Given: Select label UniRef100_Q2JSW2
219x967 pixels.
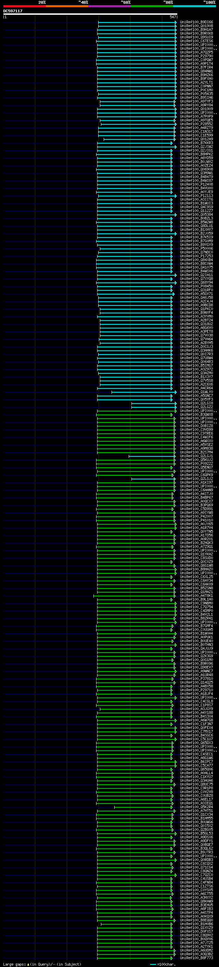Looking at the screenshot, I should point(196,147).
